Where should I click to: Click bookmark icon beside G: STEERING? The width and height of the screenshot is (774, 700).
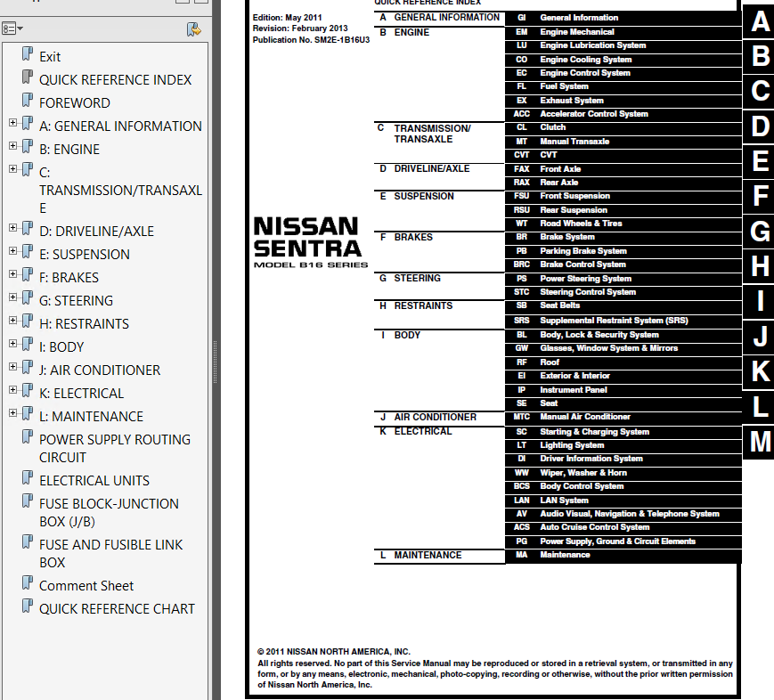pos(28,298)
